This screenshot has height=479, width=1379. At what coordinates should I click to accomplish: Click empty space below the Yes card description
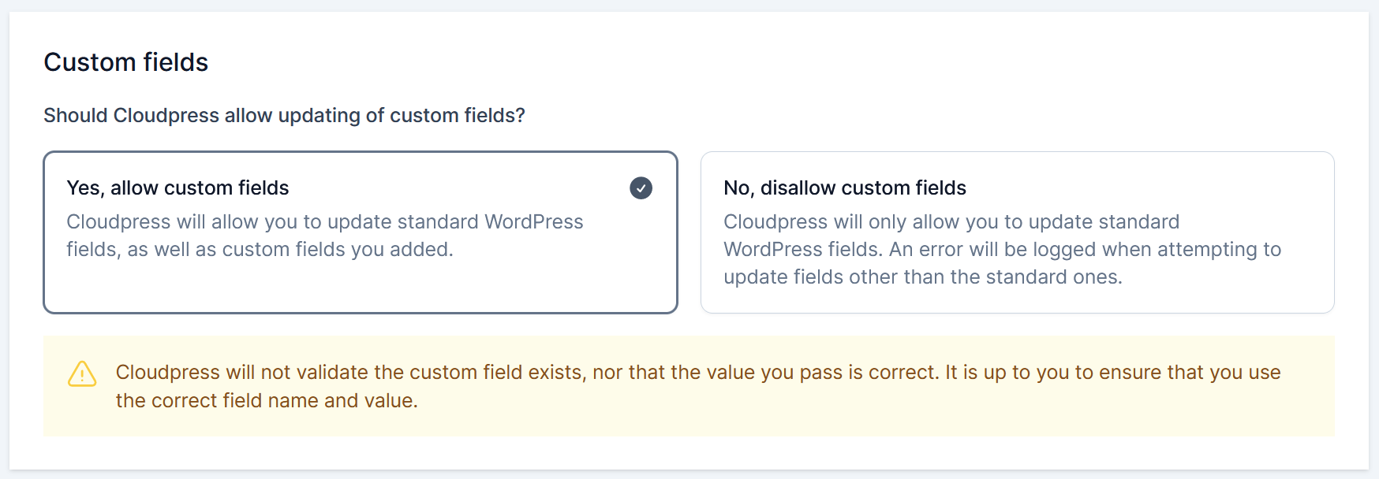pyautogui.click(x=360, y=288)
